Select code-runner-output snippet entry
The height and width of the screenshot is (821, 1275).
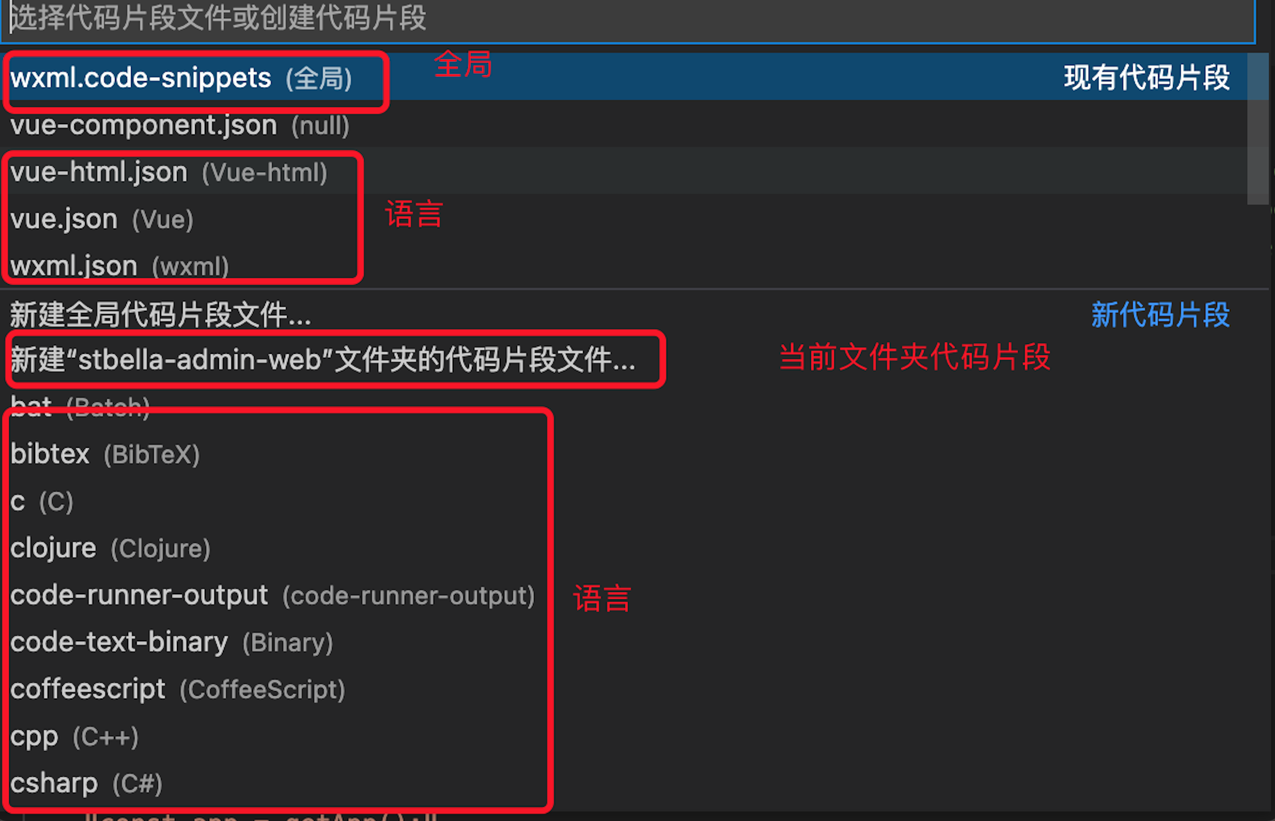[624, 595]
